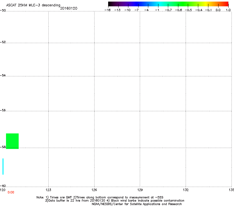Click the latitude axis label -52
The image size is (234, 206).
click(x=3, y=42)
